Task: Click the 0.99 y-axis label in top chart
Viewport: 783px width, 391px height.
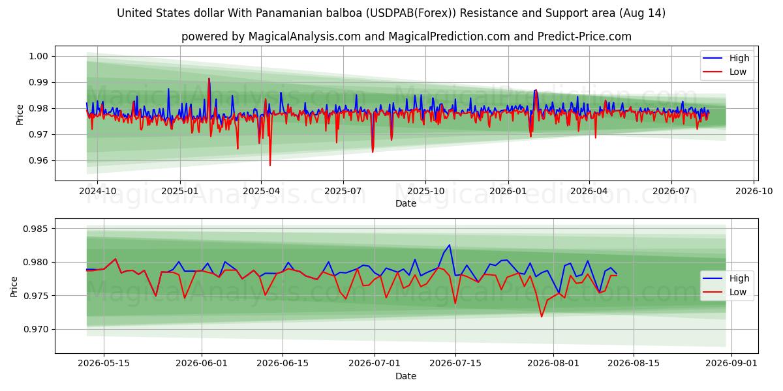Action: point(40,82)
